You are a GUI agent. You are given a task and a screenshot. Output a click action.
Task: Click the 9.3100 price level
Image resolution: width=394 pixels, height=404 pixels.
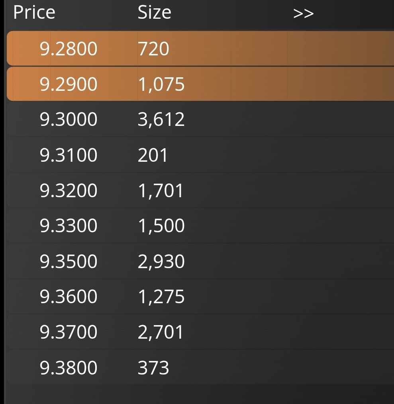(69, 155)
